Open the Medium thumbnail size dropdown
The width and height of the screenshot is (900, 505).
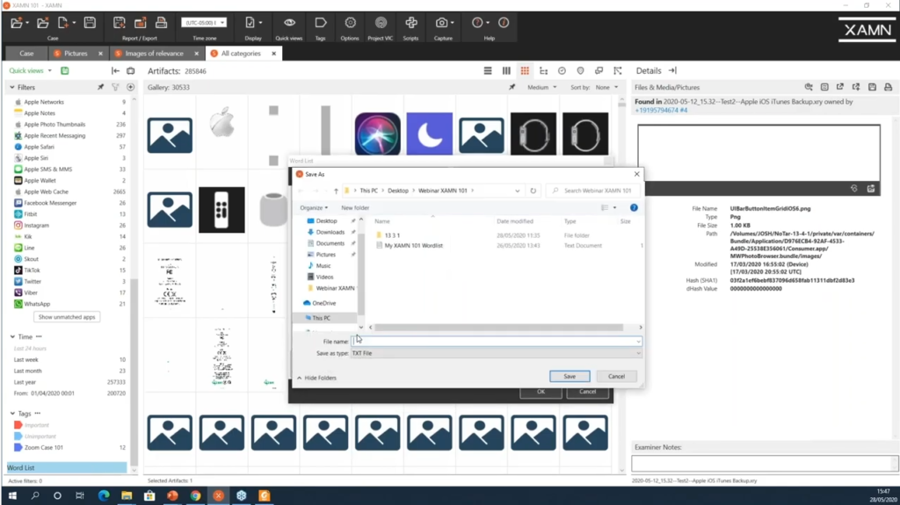[x=541, y=87]
